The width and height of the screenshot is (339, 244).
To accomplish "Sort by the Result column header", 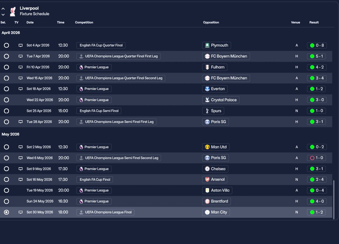I will [x=314, y=22].
